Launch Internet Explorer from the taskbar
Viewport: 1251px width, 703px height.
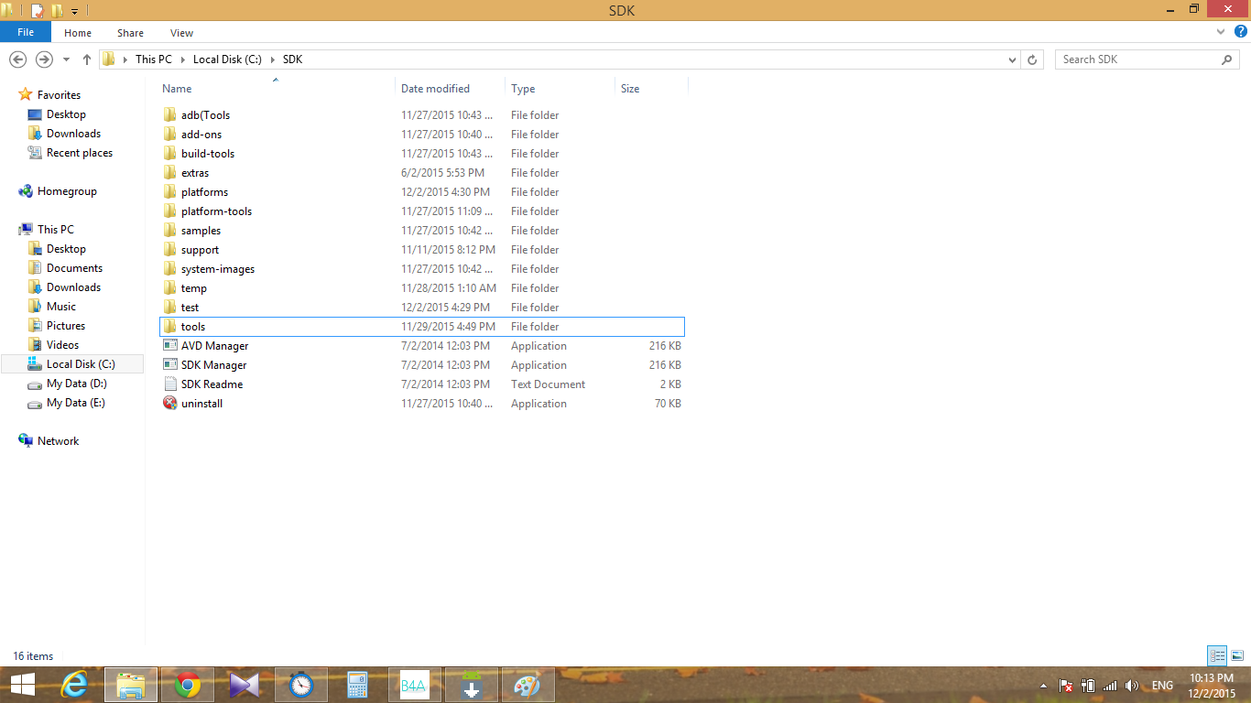tap(73, 685)
